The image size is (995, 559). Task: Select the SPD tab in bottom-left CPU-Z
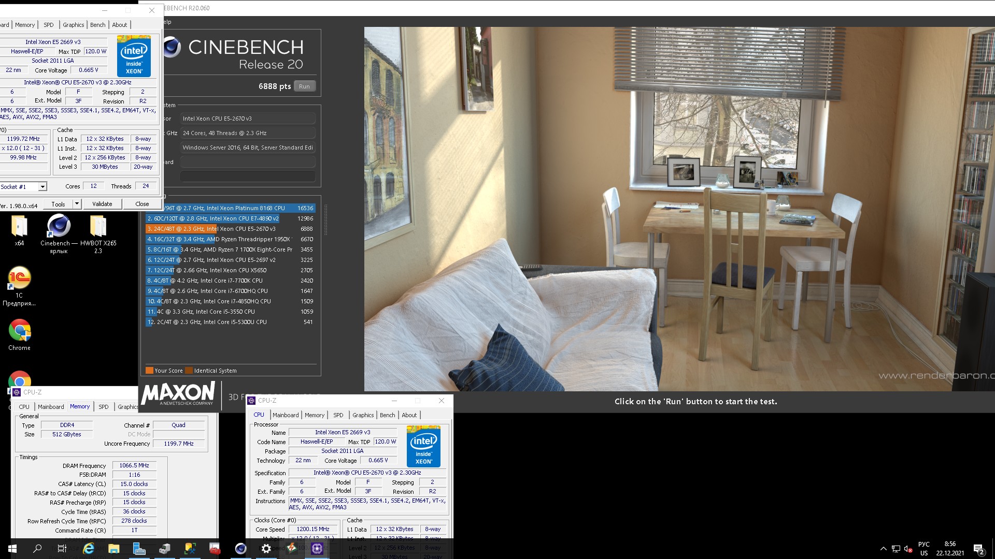click(x=104, y=407)
